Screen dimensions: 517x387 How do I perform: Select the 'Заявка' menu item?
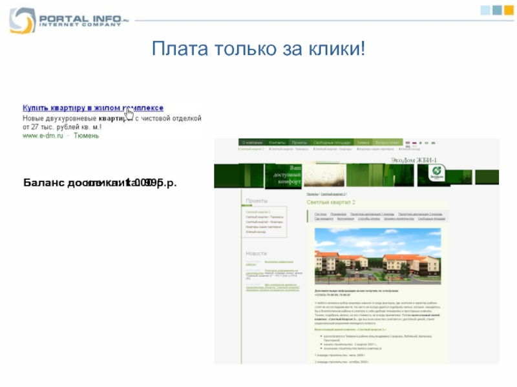[x=363, y=143]
